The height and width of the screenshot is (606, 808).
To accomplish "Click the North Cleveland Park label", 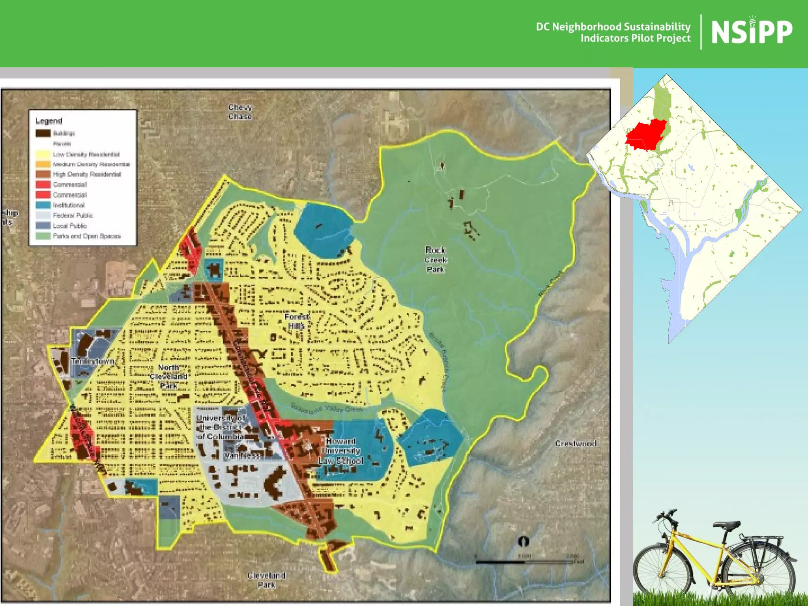I will 168,376.
